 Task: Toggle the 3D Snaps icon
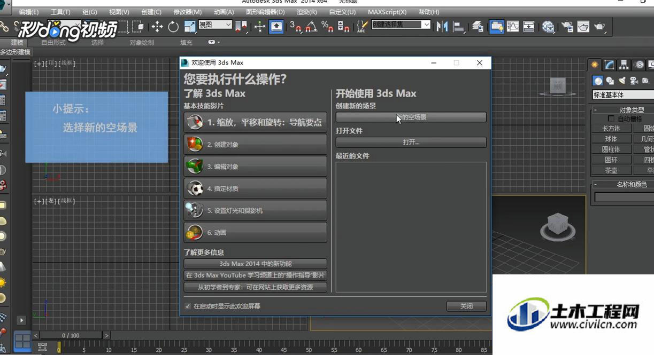click(295, 26)
